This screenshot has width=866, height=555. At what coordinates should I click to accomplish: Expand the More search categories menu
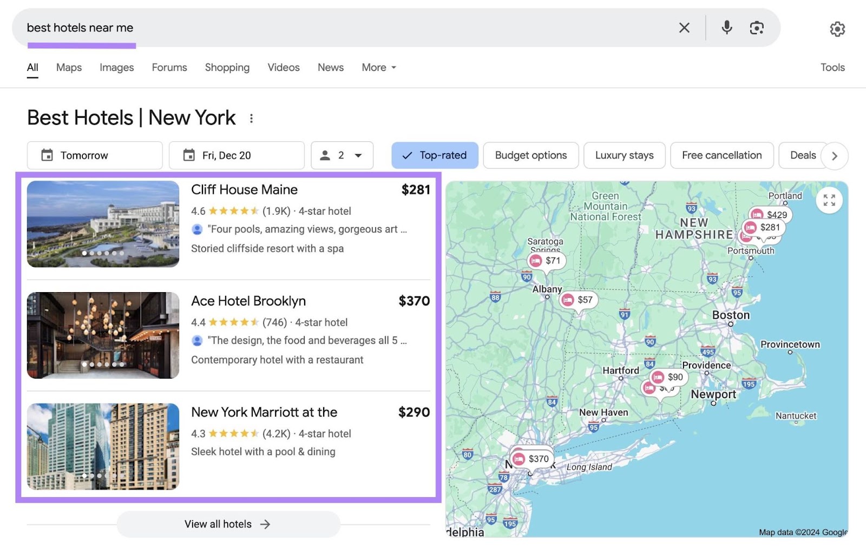pyautogui.click(x=379, y=68)
